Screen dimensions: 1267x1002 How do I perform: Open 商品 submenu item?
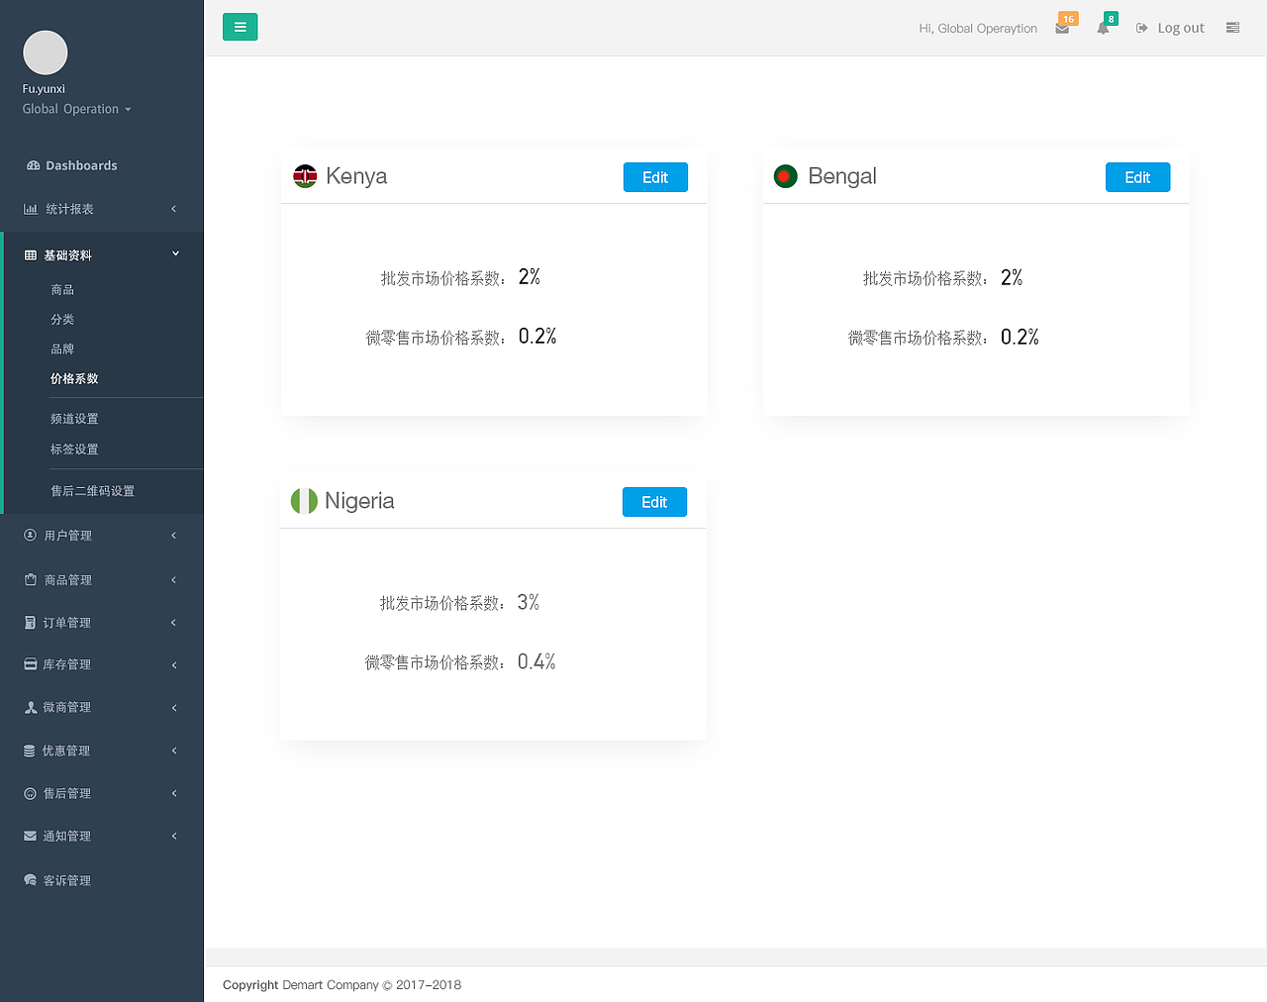pyautogui.click(x=62, y=290)
